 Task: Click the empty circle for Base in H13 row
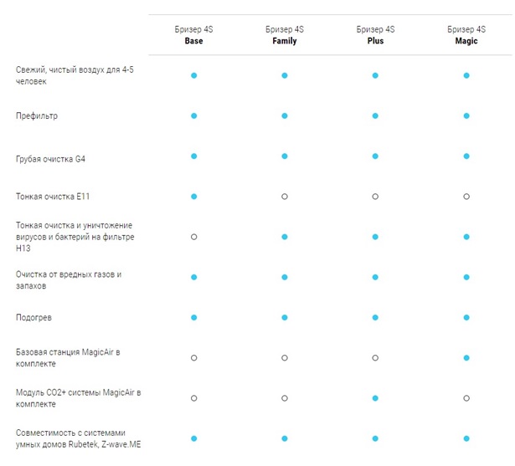[x=193, y=237]
